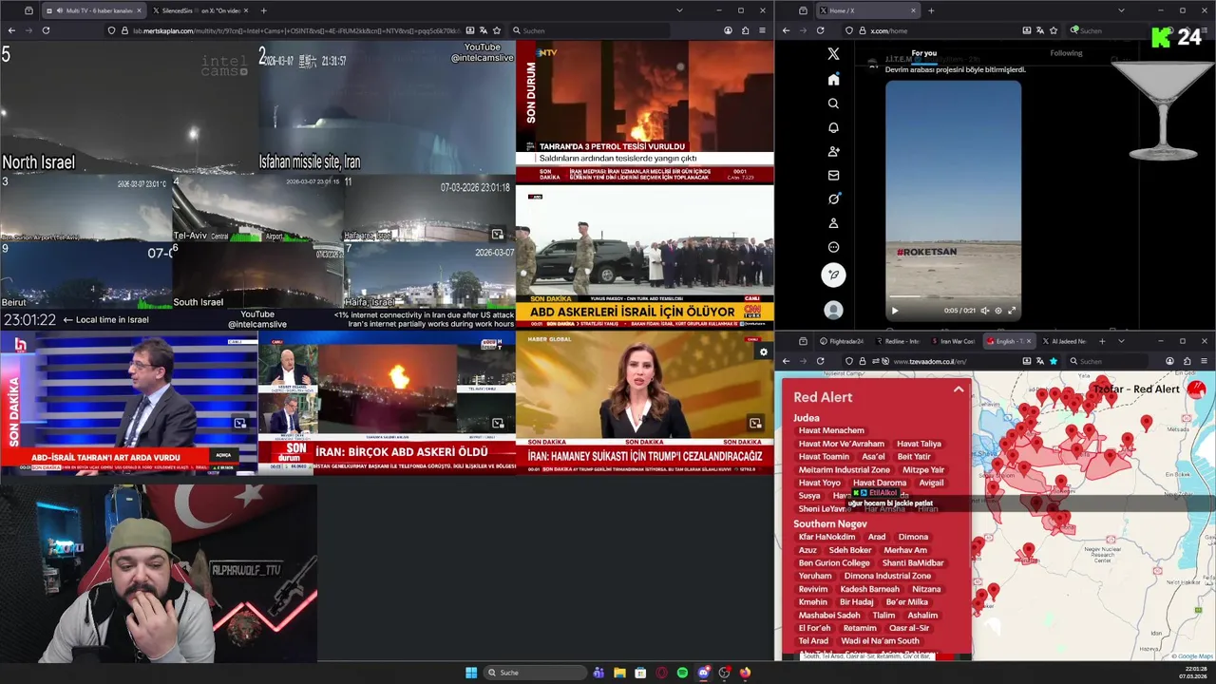This screenshot has height=684, width=1216.
Task: Click the compose post feather button
Action: (x=833, y=275)
